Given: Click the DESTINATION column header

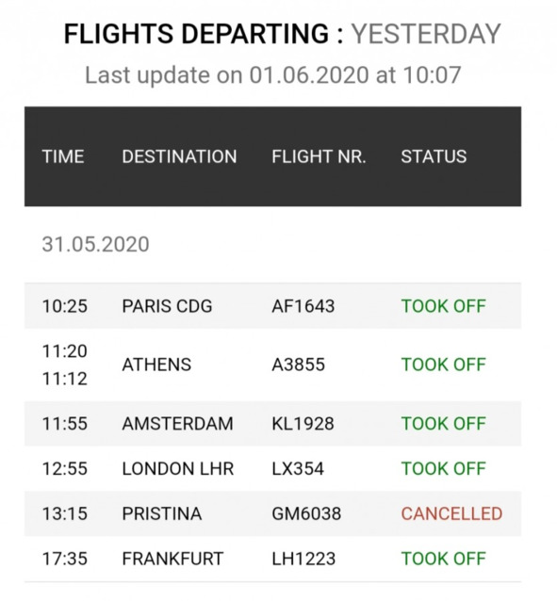Looking at the screenshot, I should click(x=179, y=156).
